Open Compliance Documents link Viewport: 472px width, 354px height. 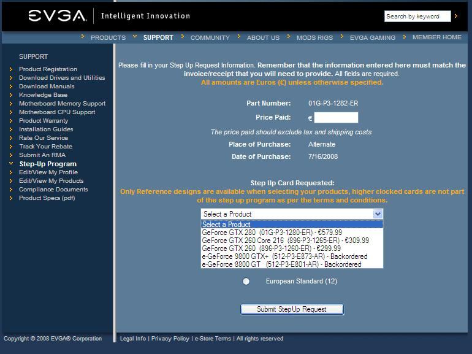click(x=53, y=189)
